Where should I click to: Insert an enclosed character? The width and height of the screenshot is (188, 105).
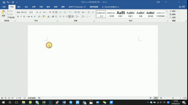pos(56,17)
